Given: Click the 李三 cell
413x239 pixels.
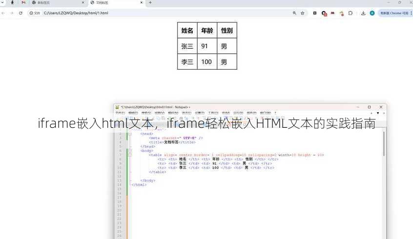Looking at the screenshot, I should (187, 62).
